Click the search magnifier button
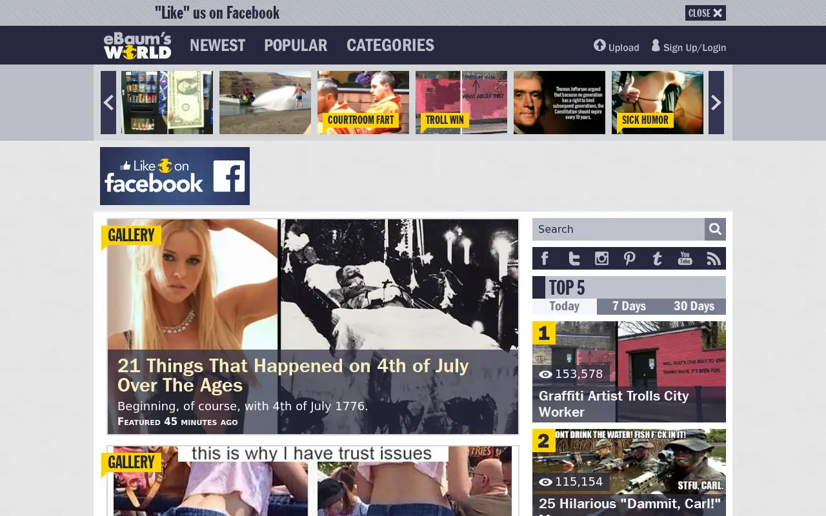 pos(715,229)
